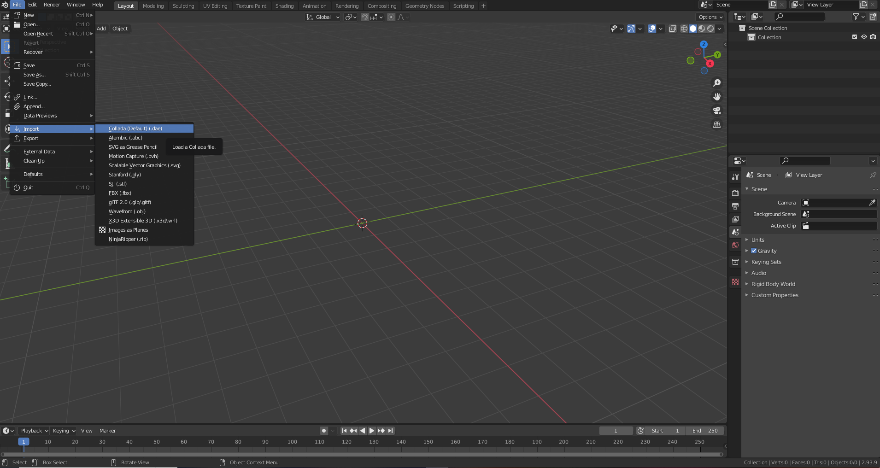
Task: Click the new collection icon in Outliner
Action: (873, 17)
